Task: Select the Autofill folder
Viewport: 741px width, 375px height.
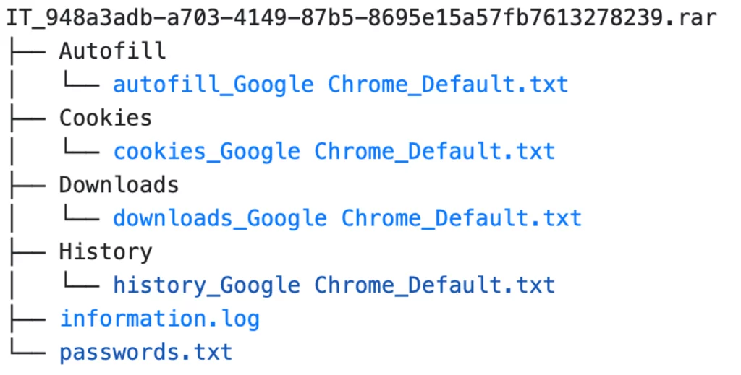Action: [112, 51]
